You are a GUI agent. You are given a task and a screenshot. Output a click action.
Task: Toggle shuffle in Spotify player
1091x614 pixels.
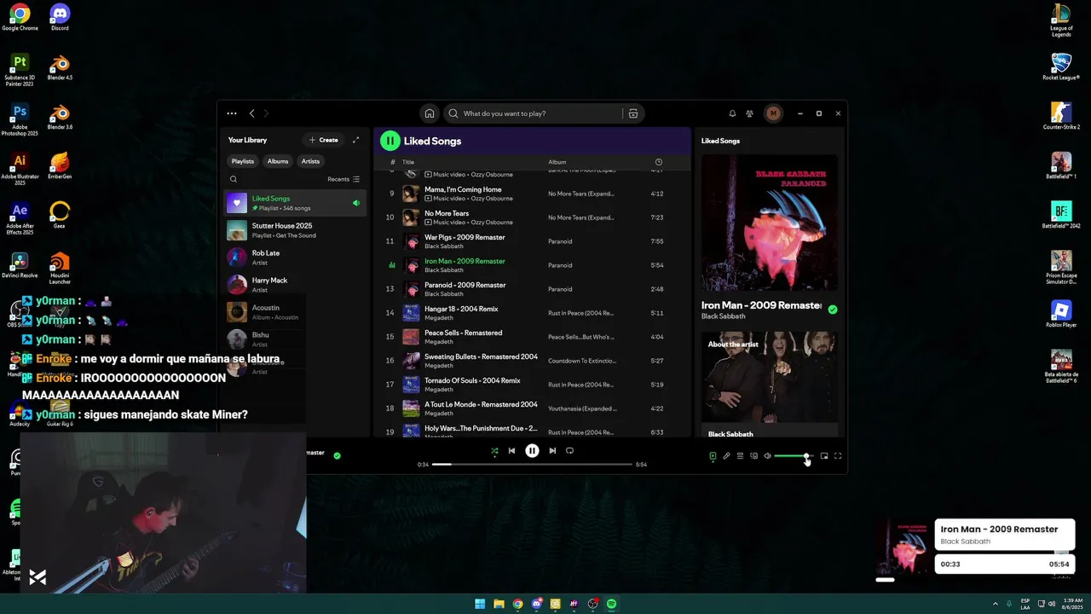tap(494, 451)
